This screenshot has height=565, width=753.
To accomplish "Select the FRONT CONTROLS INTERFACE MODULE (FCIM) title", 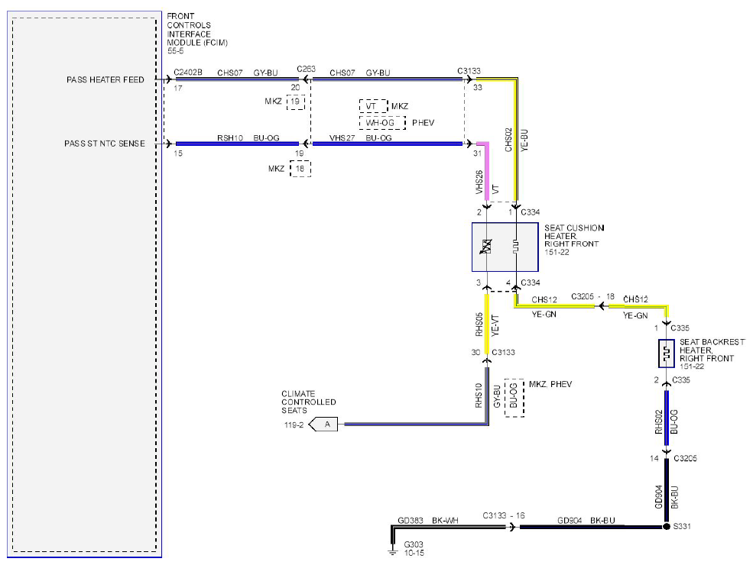I will (x=197, y=29).
